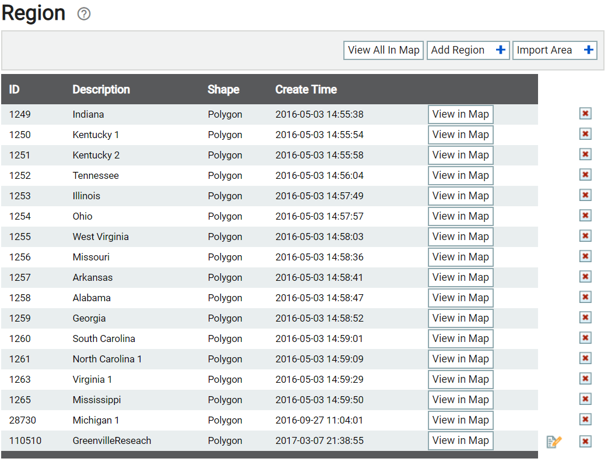Delete the Georgia region
Image resolution: width=608 pixels, height=462 pixels.
pos(585,318)
